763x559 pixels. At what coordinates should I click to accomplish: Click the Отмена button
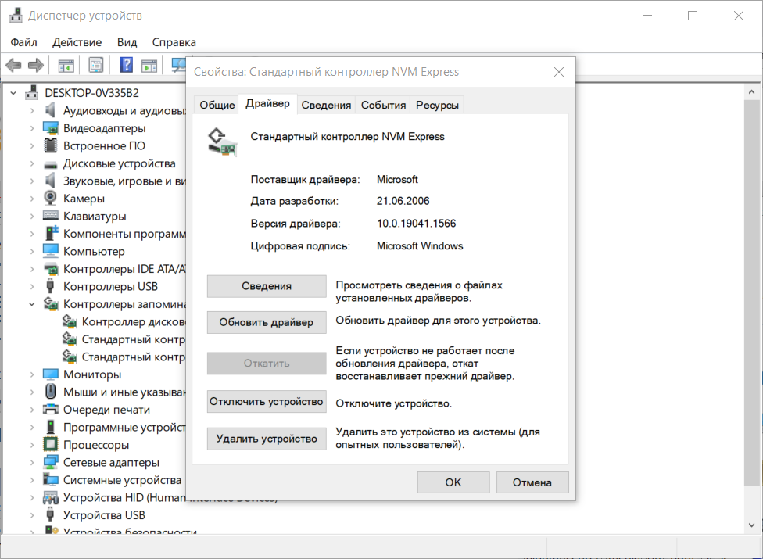(532, 482)
